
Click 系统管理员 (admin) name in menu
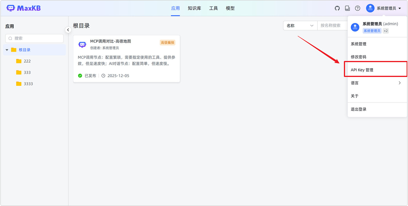pyautogui.click(x=380, y=24)
